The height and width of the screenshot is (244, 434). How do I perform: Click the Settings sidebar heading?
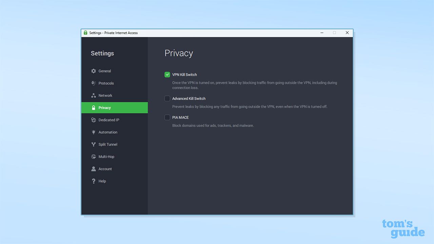tap(102, 54)
